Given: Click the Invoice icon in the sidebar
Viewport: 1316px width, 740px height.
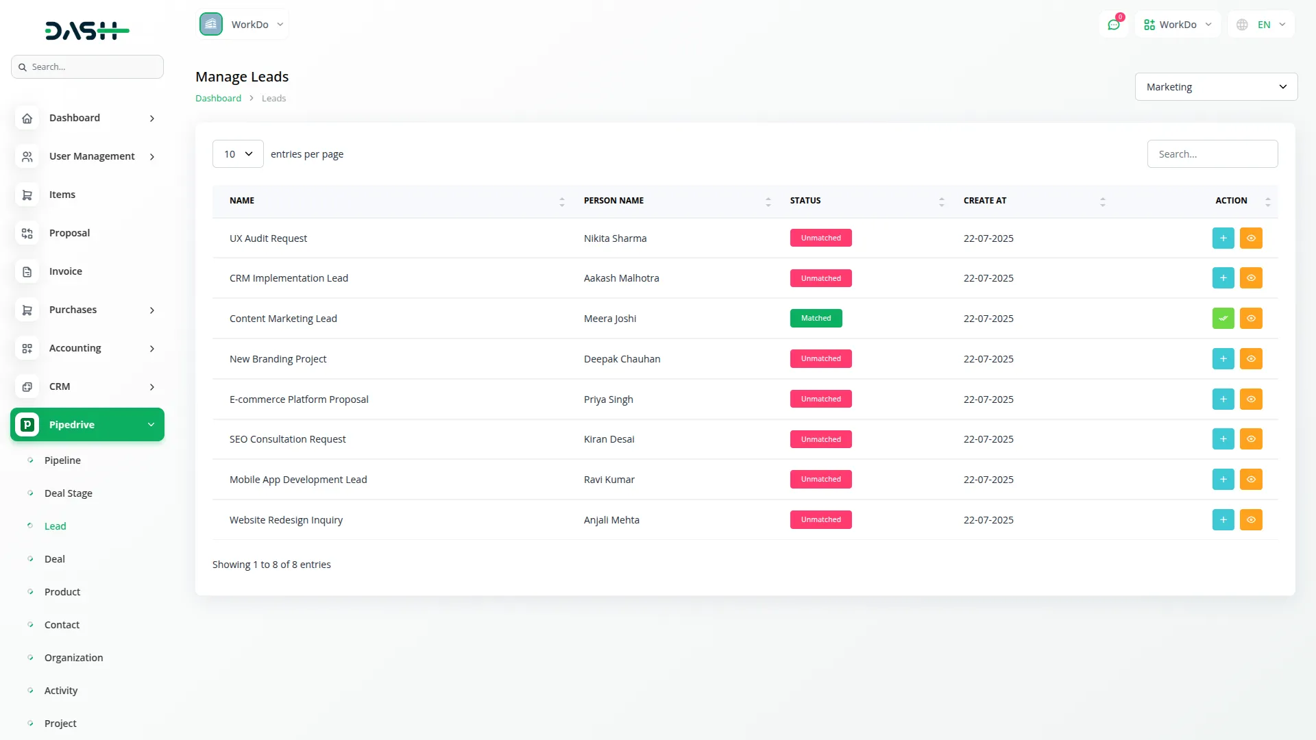Looking at the screenshot, I should pos(27,271).
